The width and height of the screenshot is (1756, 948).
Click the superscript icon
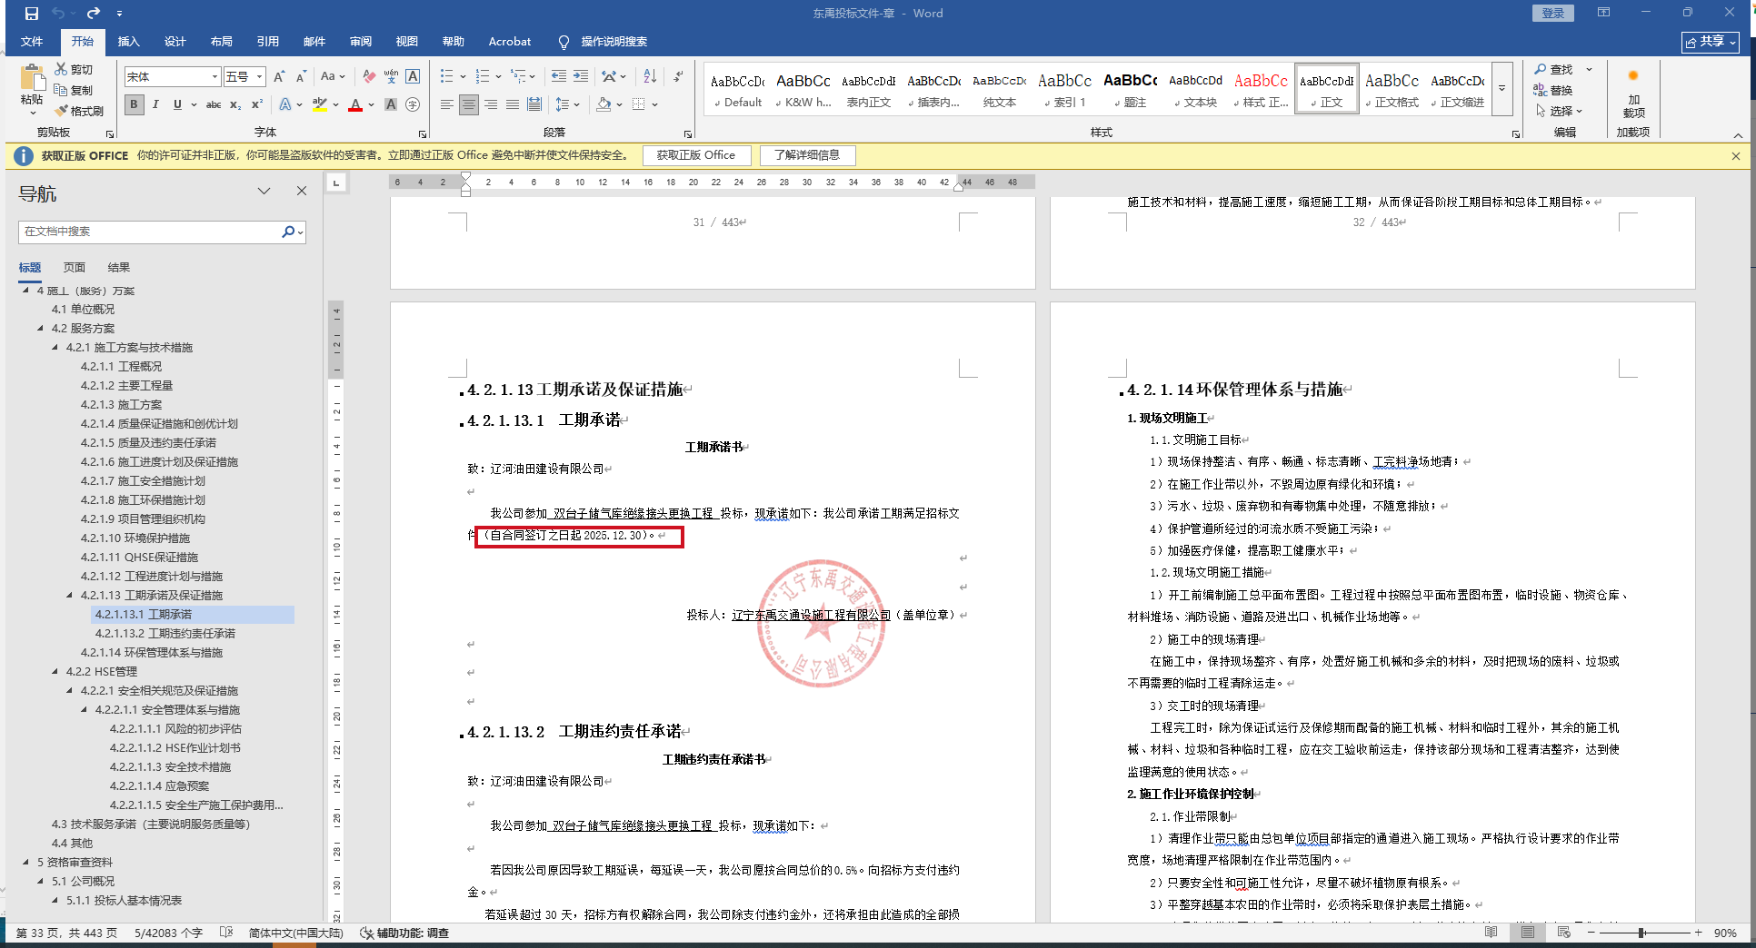257,105
